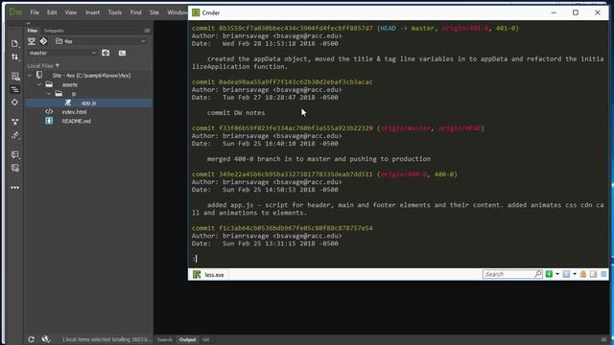Open the Insert menu
614x345 pixels.
click(92, 12)
